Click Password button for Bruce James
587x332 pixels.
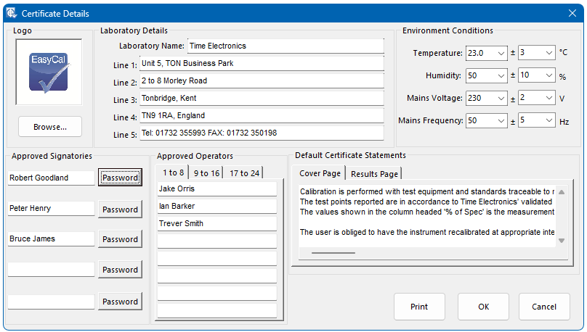120,239
